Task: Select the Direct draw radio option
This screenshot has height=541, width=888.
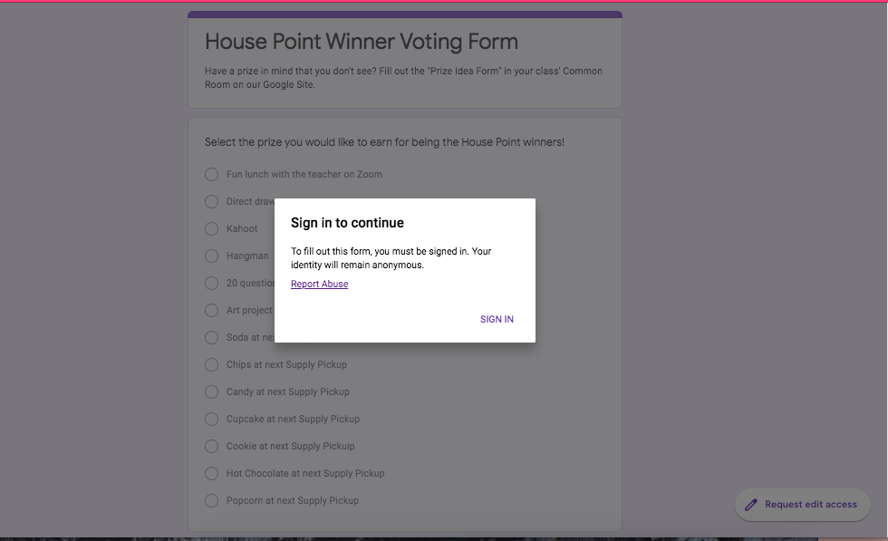Action: [212, 201]
